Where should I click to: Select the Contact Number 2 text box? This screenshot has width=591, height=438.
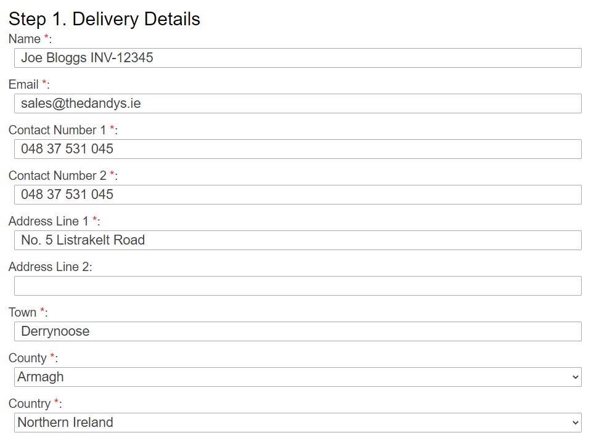(x=298, y=195)
